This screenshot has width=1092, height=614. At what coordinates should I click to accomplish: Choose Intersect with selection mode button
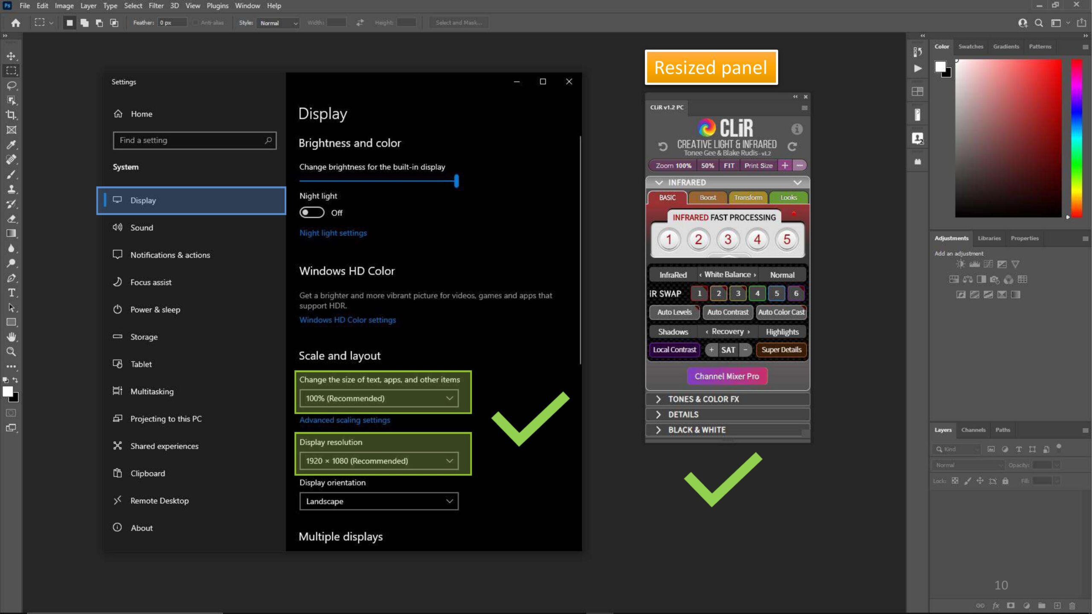[x=114, y=23]
